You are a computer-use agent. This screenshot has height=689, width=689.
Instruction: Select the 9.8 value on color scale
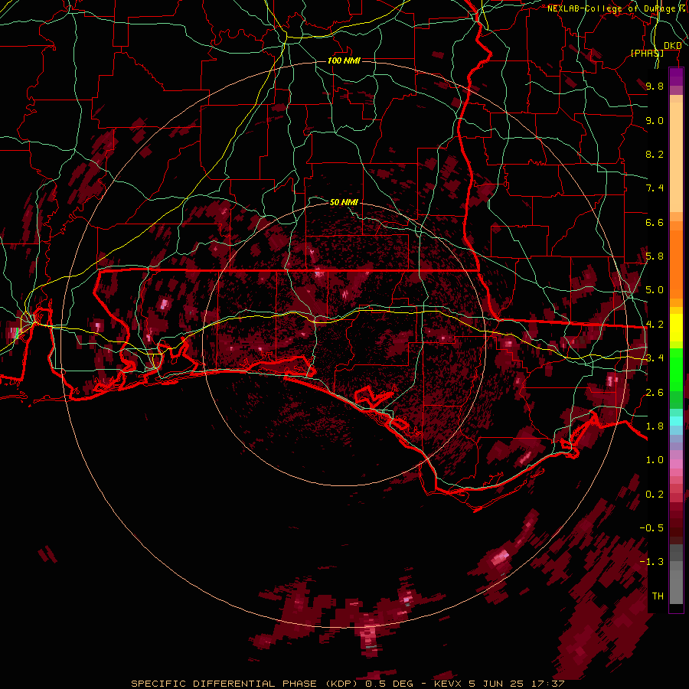[x=655, y=86]
